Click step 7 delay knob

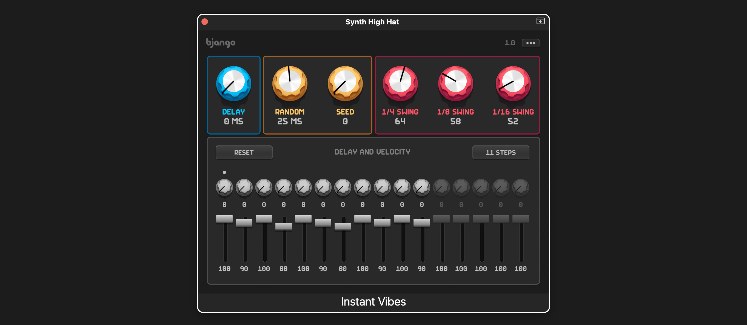click(343, 187)
